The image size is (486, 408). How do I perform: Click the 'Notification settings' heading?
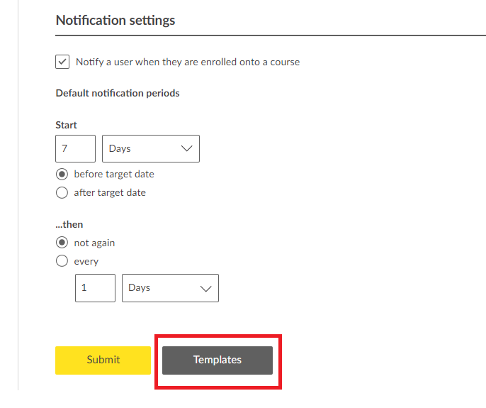pyautogui.click(x=115, y=20)
